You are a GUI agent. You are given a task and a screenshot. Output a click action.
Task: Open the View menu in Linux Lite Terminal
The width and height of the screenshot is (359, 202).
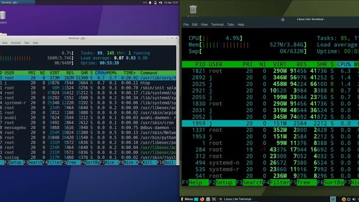point(204,25)
